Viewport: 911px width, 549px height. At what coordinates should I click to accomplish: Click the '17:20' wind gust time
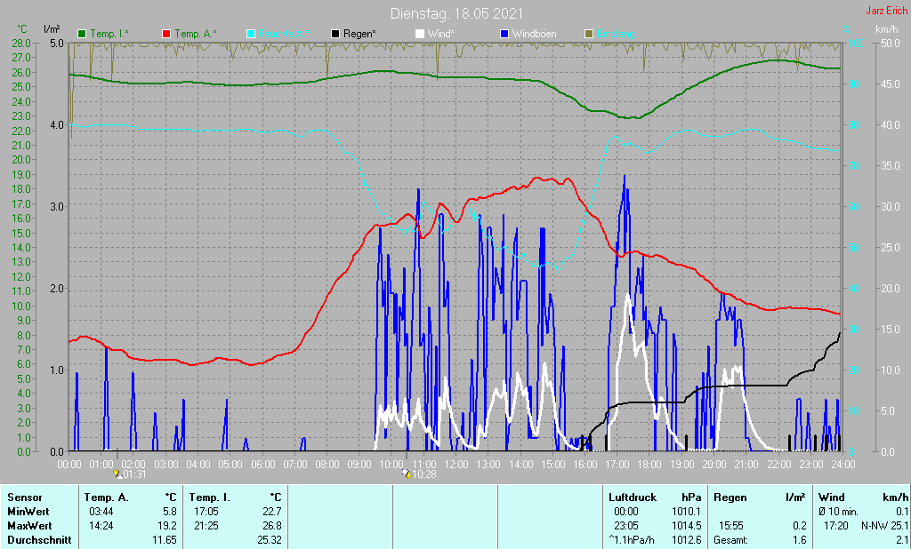click(834, 526)
